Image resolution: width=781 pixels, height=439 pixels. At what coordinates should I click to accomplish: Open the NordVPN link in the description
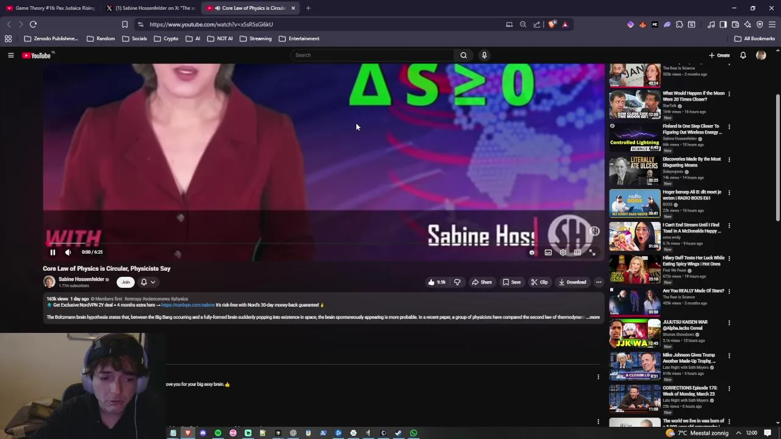click(x=188, y=305)
